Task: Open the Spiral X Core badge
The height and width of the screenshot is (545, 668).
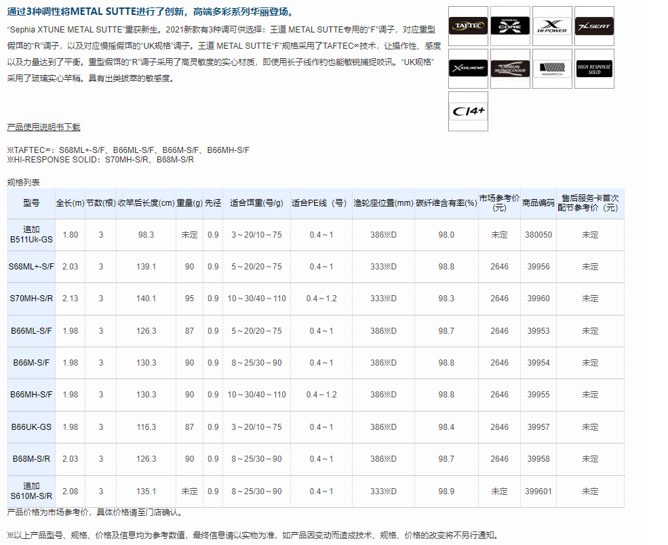Action: coord(510,26)
